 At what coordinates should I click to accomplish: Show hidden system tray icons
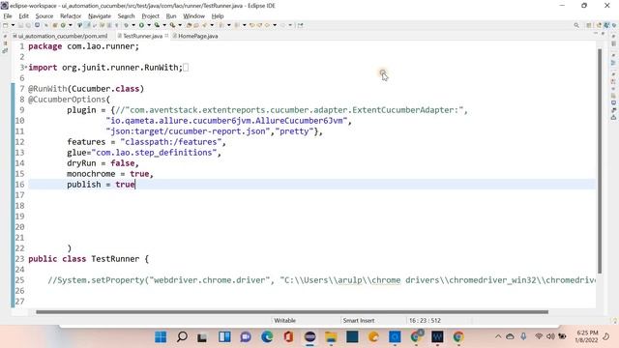click(498, 336)
